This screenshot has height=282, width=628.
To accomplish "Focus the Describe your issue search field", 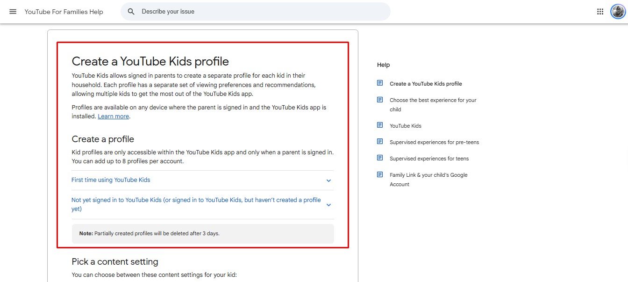I will point(255,11).
